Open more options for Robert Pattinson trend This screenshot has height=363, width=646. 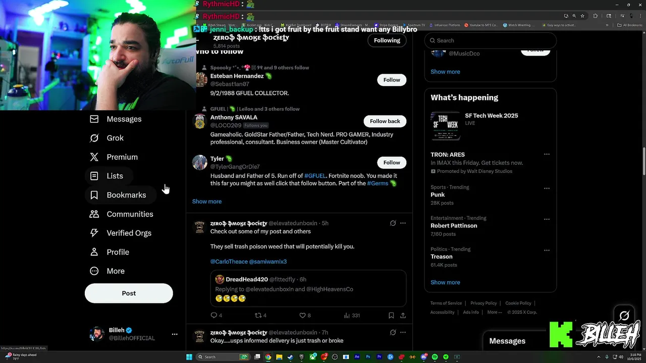547,219
